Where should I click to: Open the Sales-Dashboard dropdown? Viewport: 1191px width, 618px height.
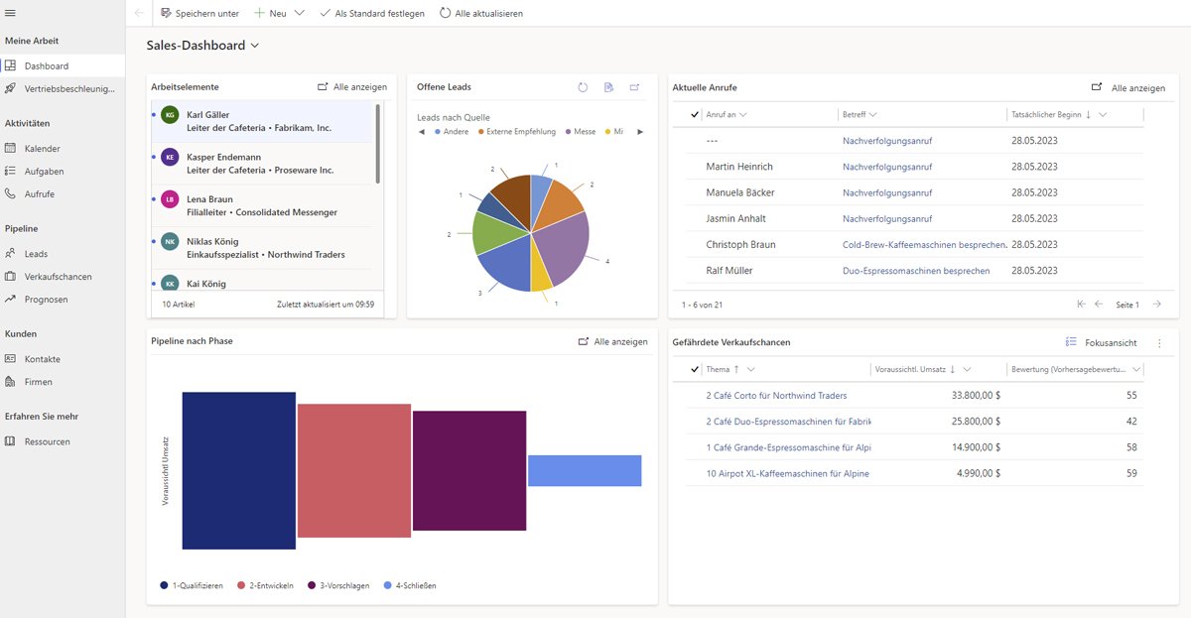coord(255,45)
